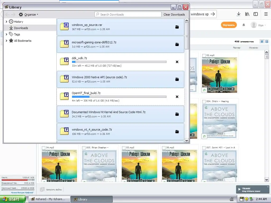This screenshot has width=271, height=203.
Task: Cancel the ddk_wdk.7z download
Action: [177, 62]
